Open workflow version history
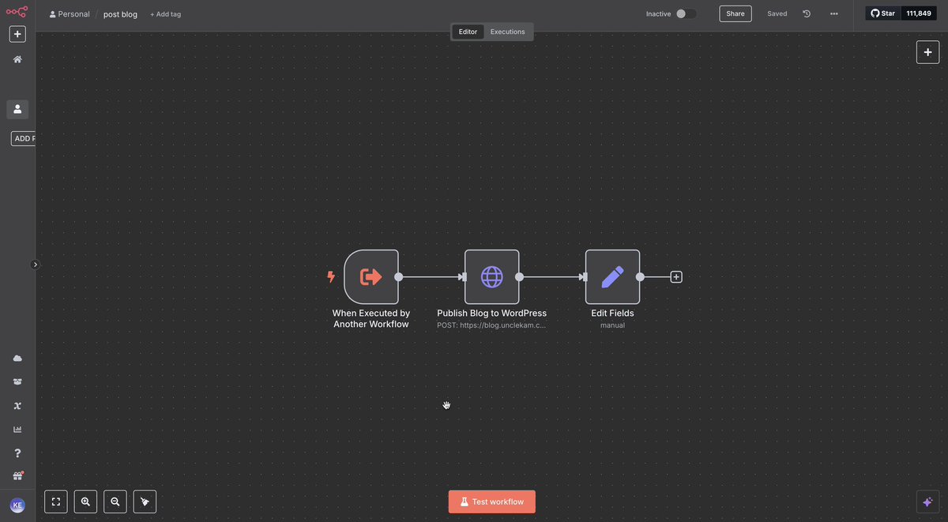Viewport: 948px width, 522px height. coord(806,13)
